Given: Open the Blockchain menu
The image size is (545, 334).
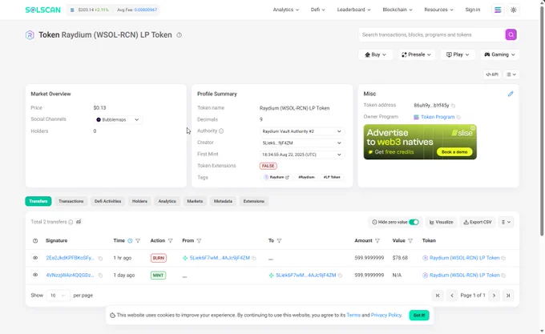Looking at the screenshot, I should click(x=398, y=10).
